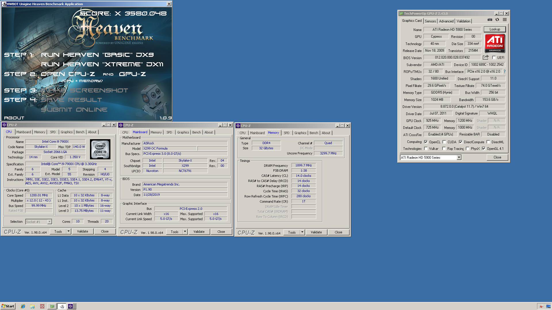Switch to the Validation tab in GPU-Z
This screenshot has height=310, width=552.
(463, 21)
